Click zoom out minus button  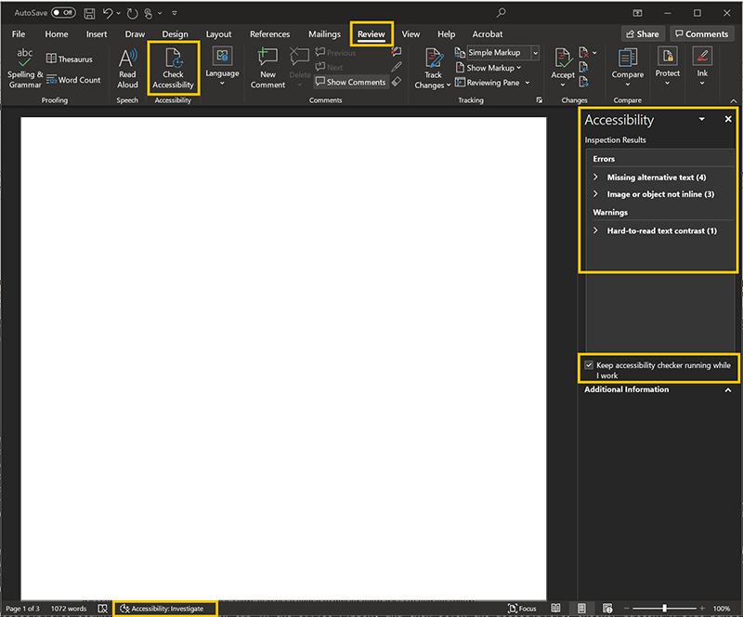(x=626, y=608)
